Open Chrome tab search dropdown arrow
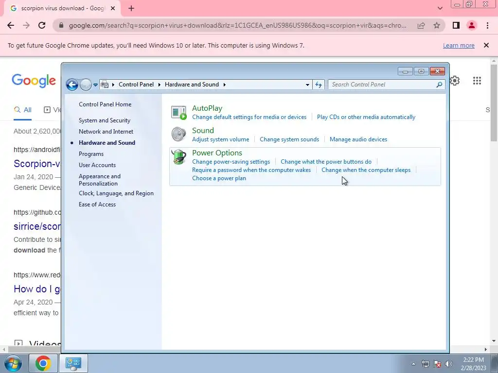Screen dimensions: 498x373 pyautogui.click(x=440, y=9)
